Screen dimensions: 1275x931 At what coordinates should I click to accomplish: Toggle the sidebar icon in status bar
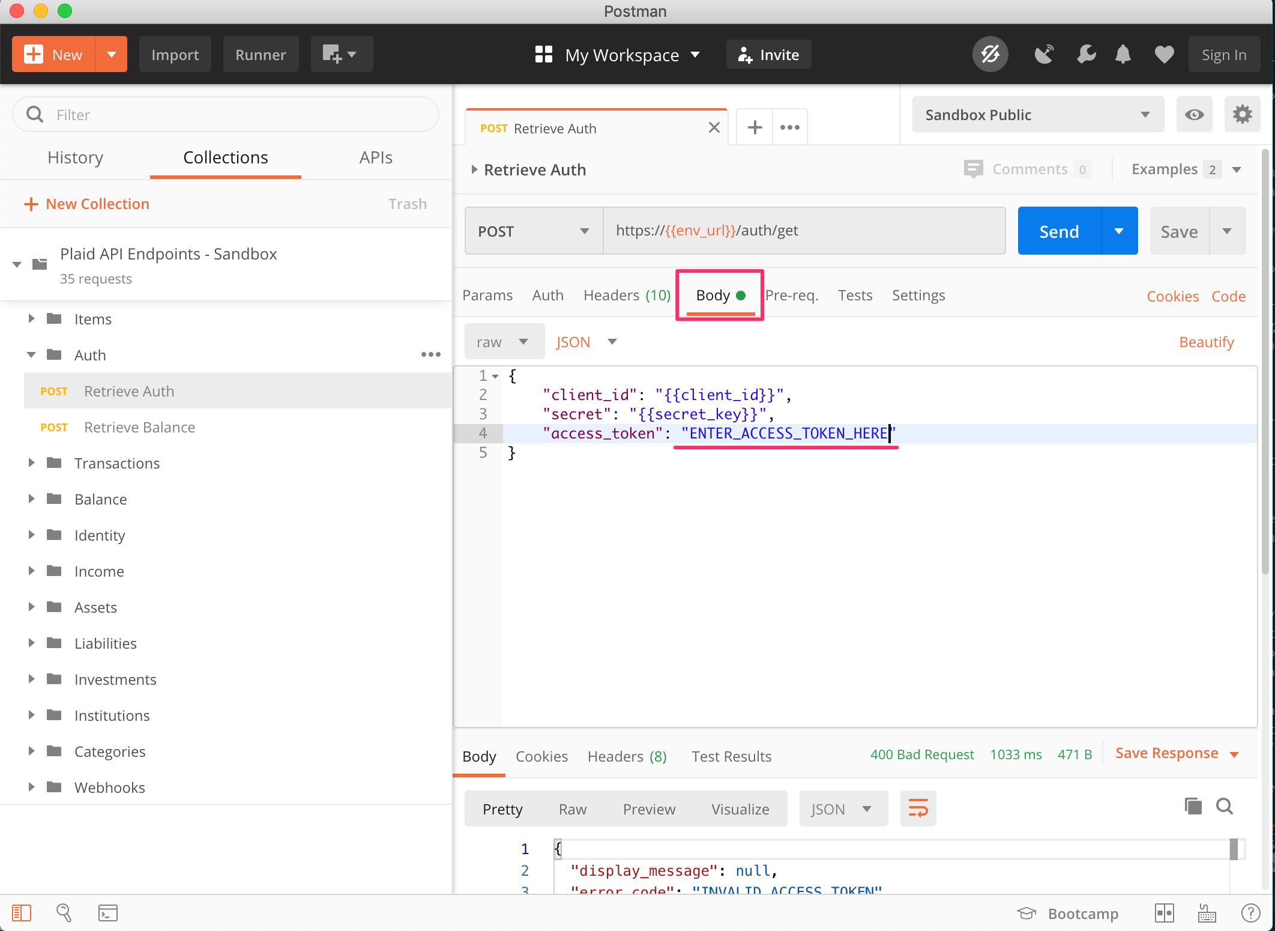tap(22, 913)
